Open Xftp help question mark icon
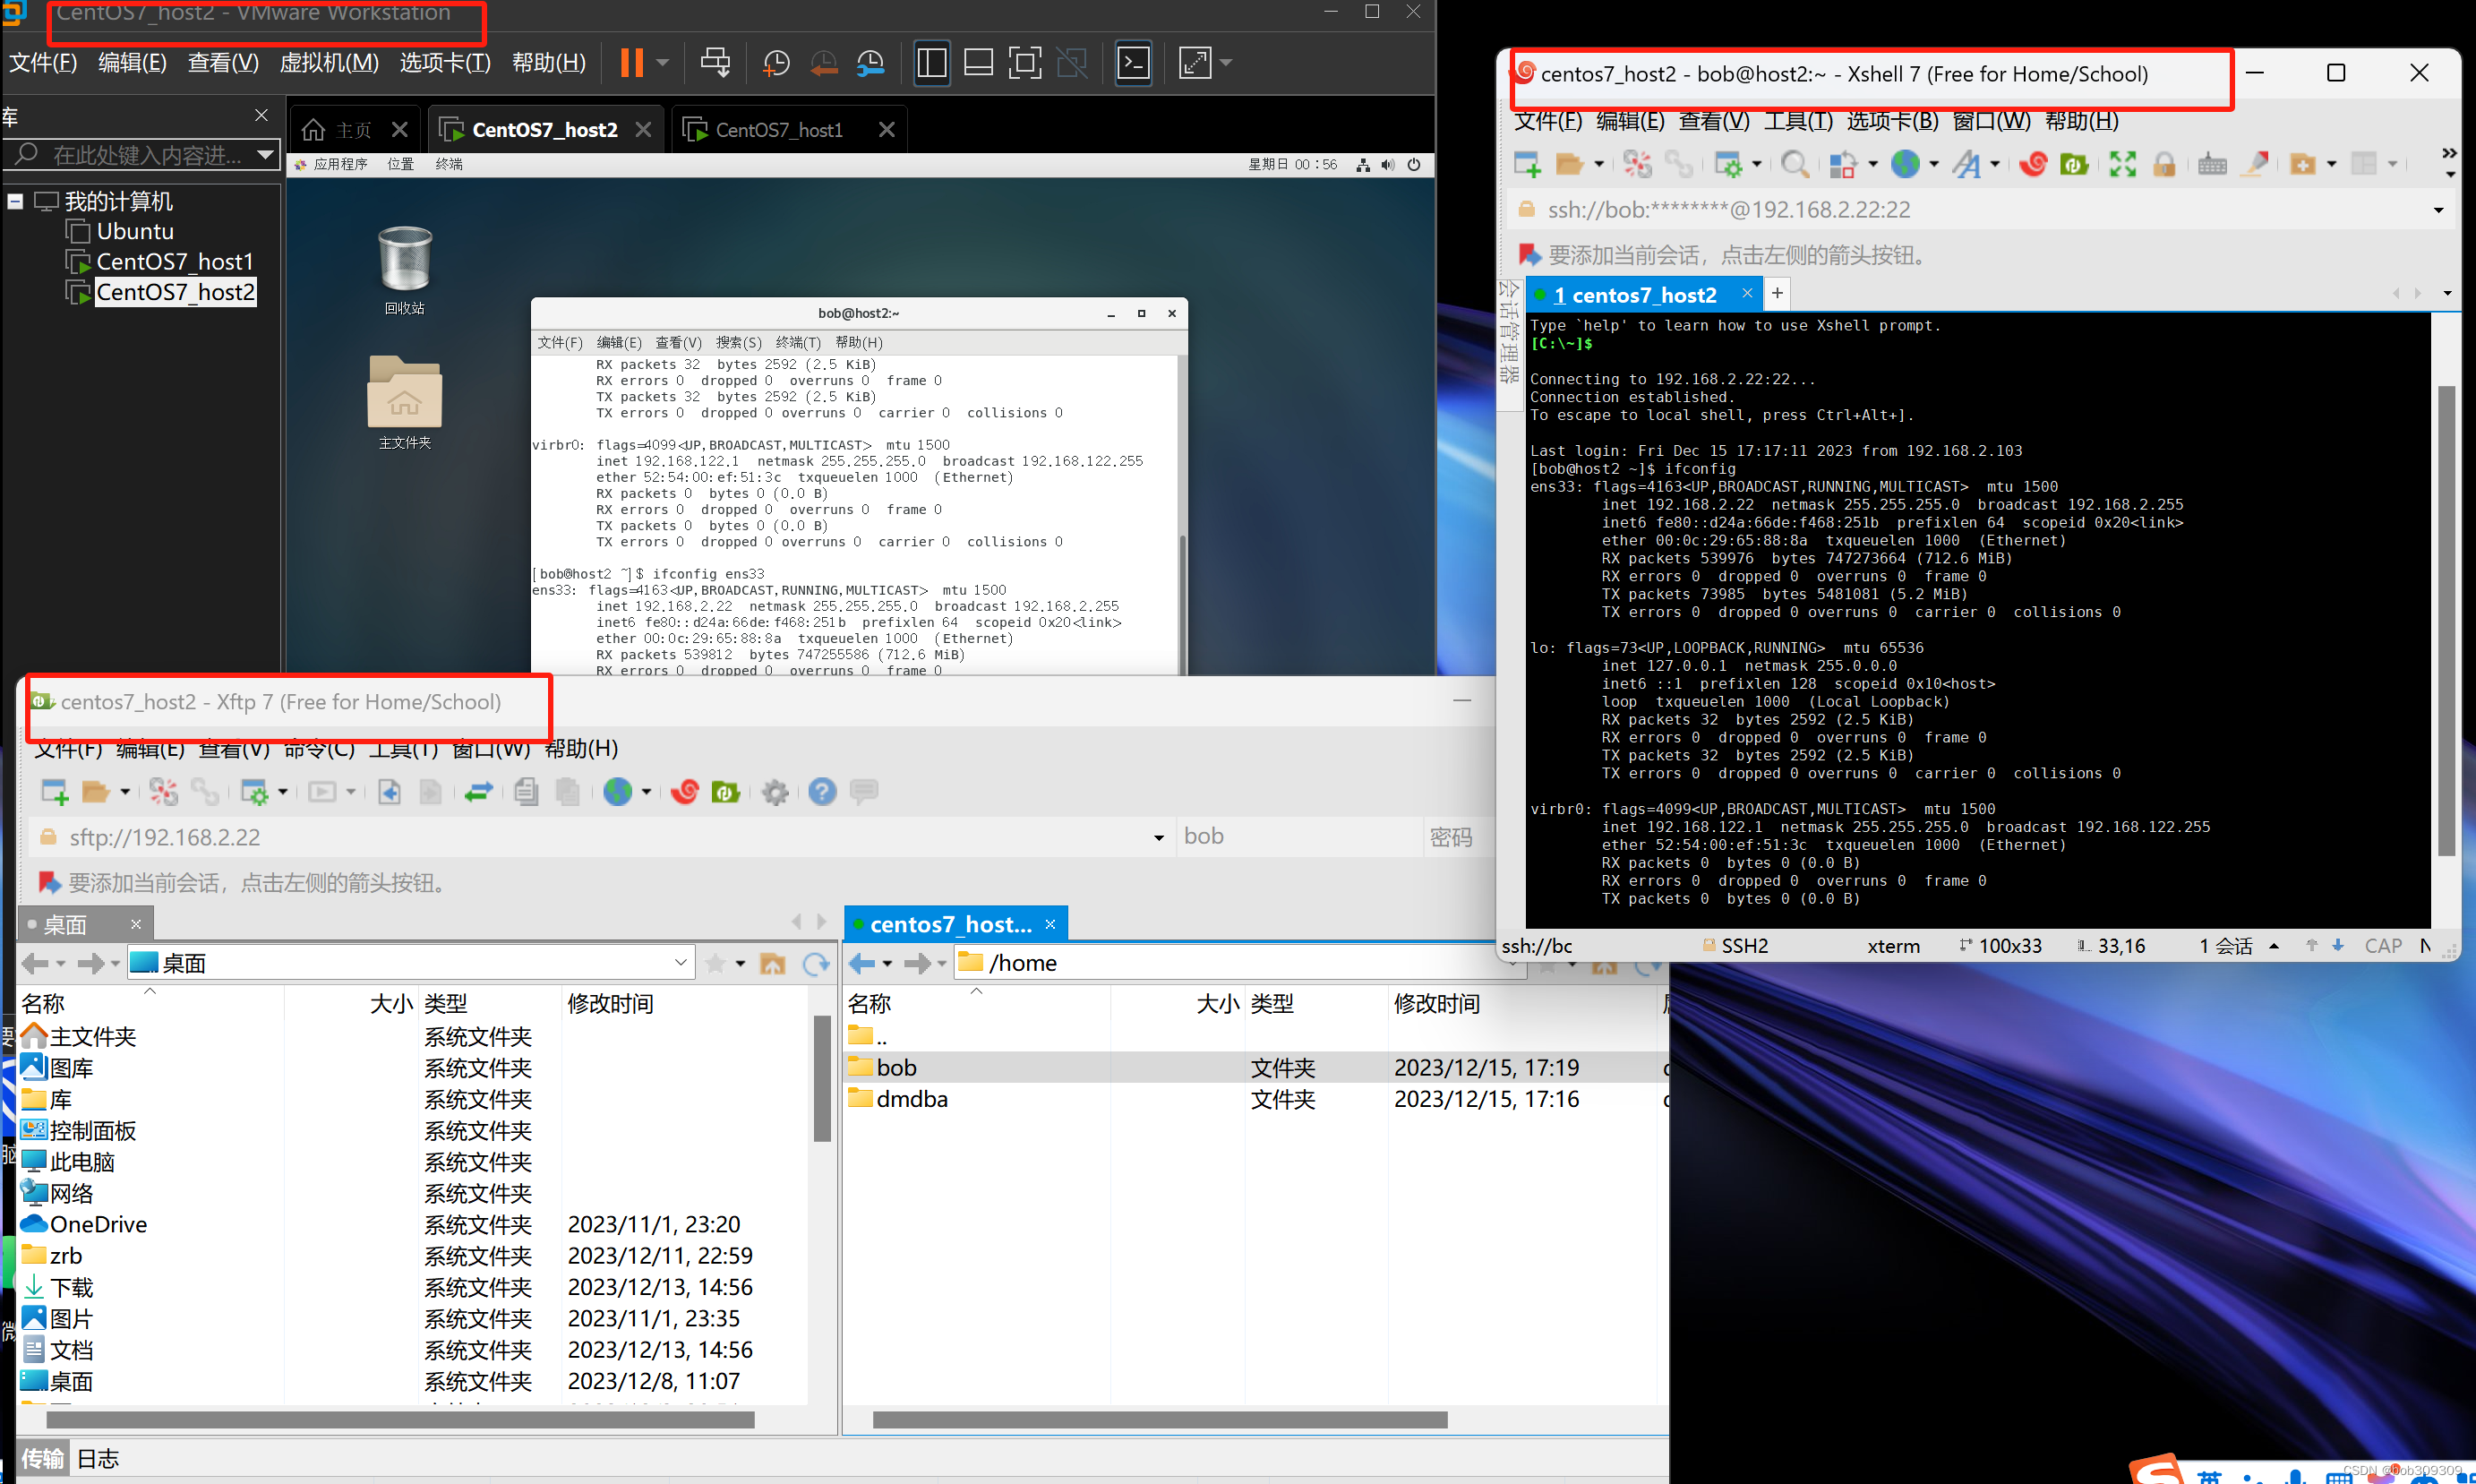The width and height of the screenshot is (2476, 1484). coord(822,792)
